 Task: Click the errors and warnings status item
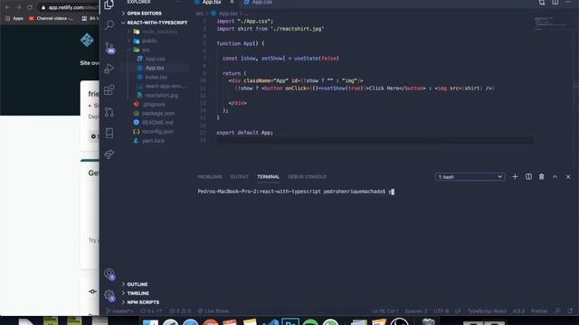click(x=180, y=311)
